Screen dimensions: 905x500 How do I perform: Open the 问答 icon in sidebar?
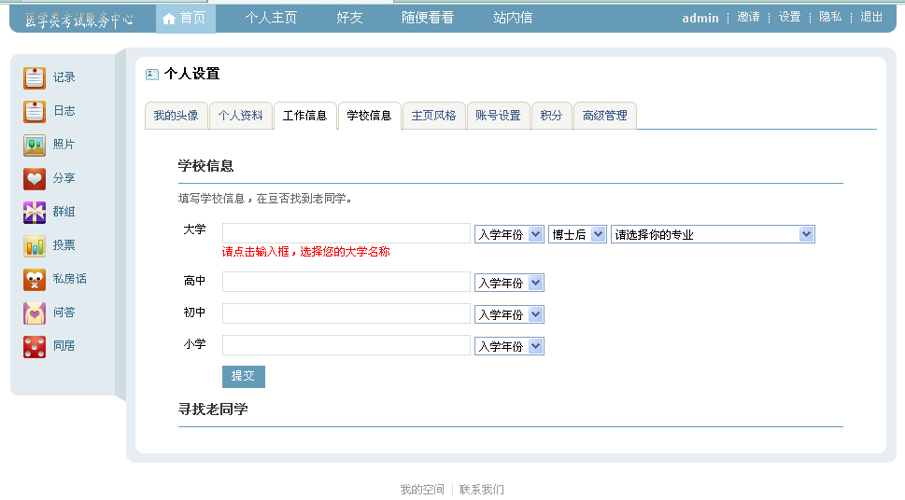pyautogui.click(x=34, y=313)
